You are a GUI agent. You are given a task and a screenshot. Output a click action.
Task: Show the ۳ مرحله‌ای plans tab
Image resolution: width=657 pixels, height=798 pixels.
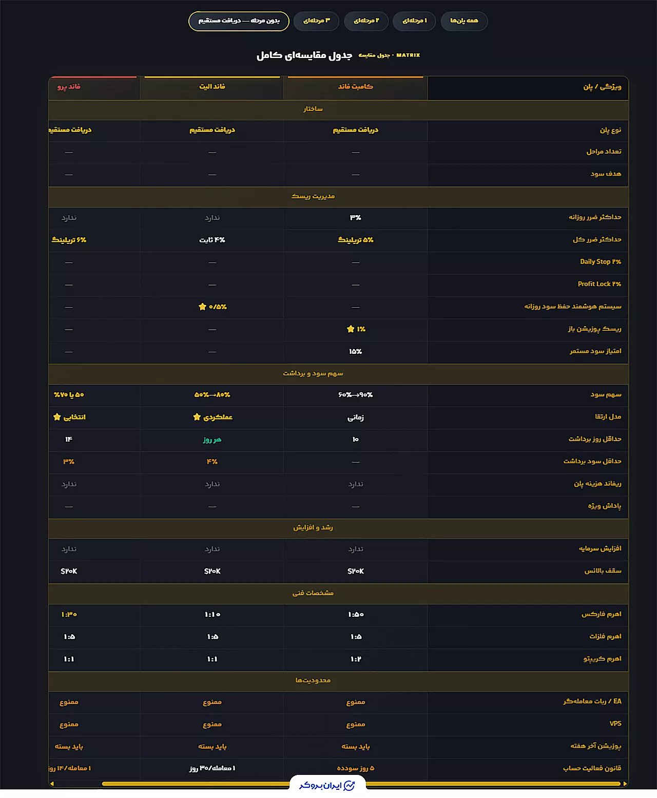point(317,21)
